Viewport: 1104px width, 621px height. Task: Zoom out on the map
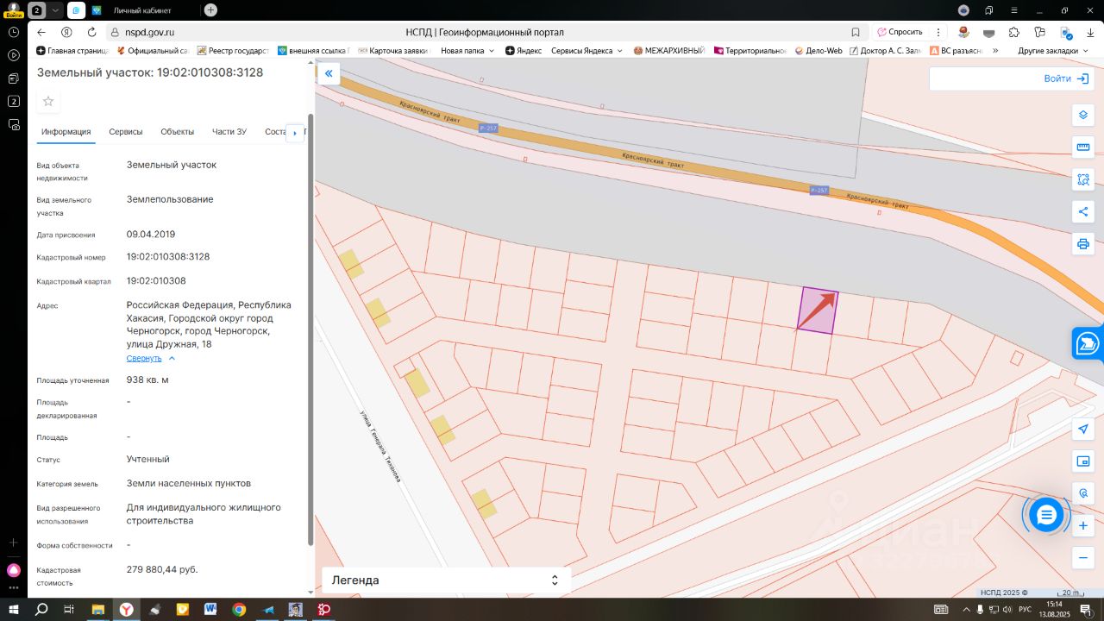(x=1083, y=558)
